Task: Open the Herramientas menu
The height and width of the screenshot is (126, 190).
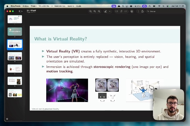Action: coord(60,6)
